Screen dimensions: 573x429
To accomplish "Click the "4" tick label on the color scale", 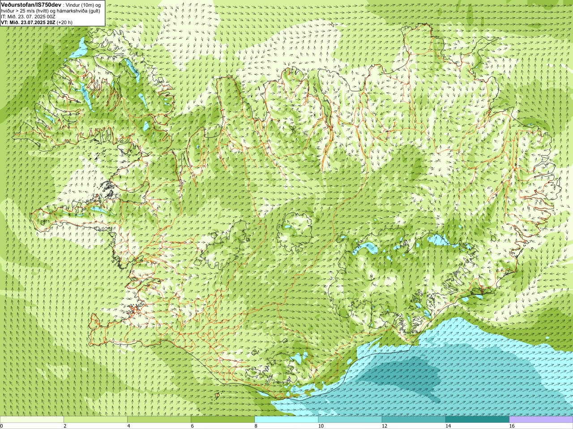I will click(x=128, y=426).
